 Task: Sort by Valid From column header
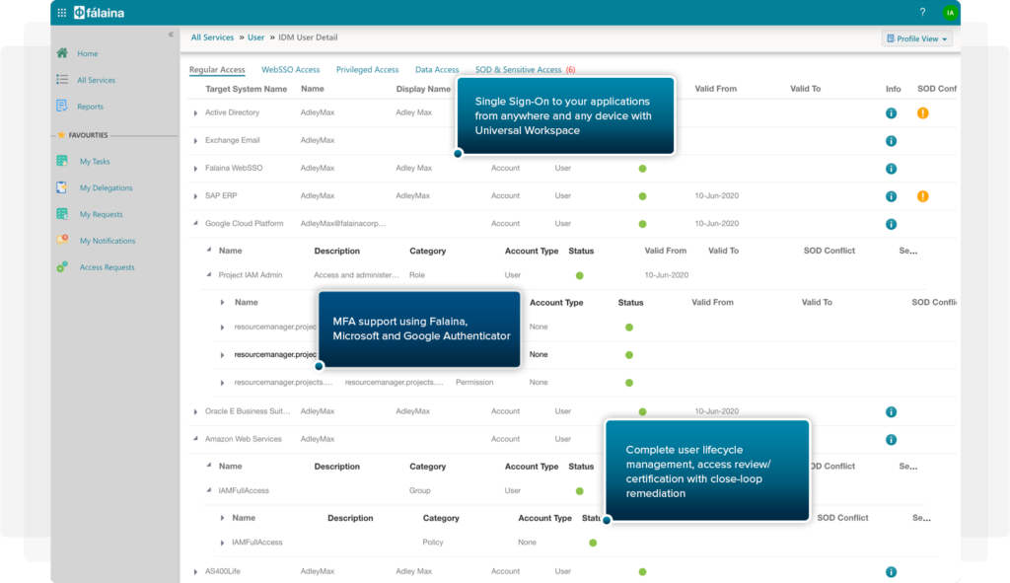pos(716,89)
